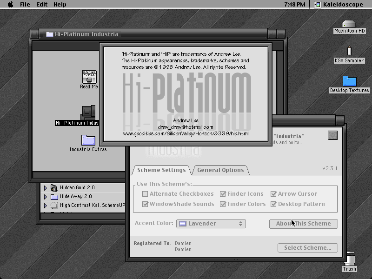Open the Kaleidoscope application menu

[339, 5]
